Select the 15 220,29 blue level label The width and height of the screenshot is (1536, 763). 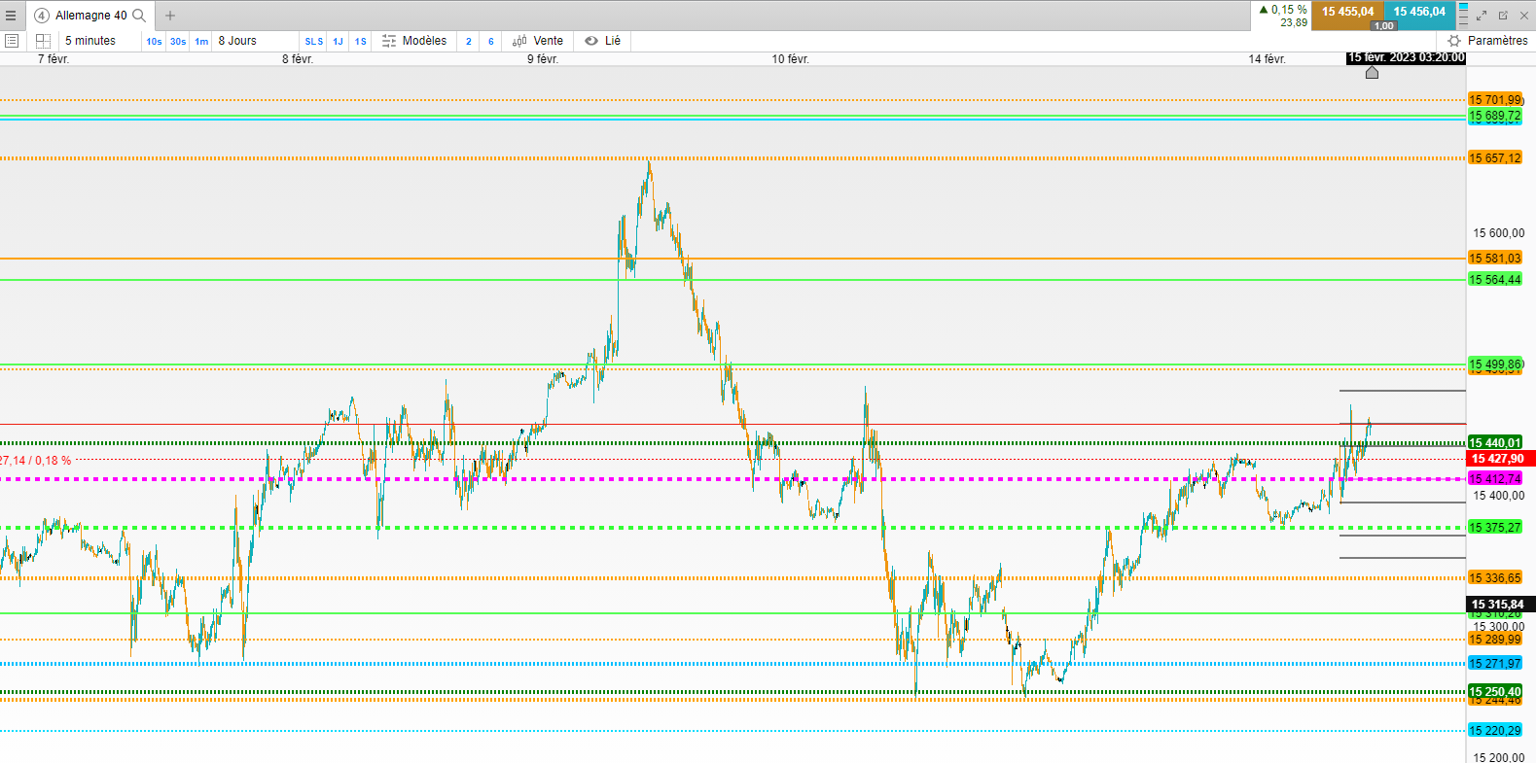point(1495,731)
